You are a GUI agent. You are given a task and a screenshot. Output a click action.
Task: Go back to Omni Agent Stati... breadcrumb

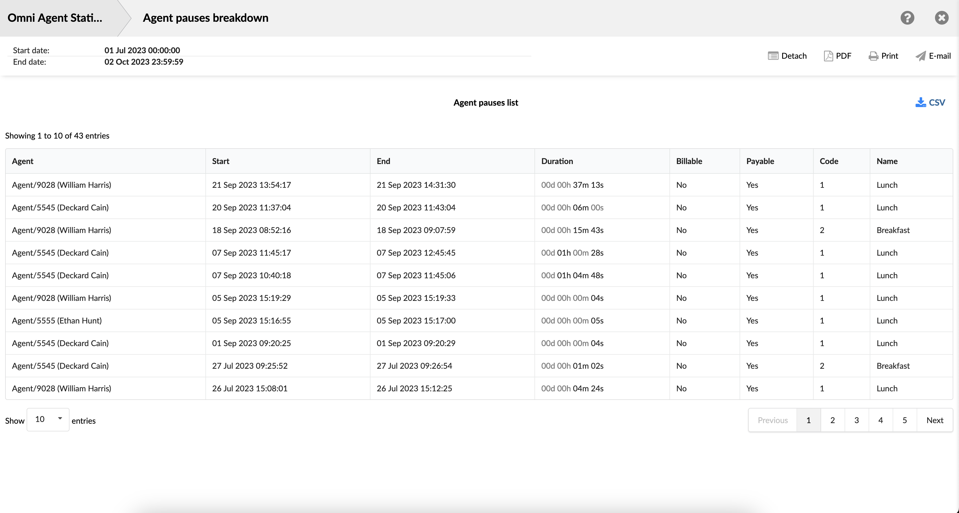pos(55,18)
